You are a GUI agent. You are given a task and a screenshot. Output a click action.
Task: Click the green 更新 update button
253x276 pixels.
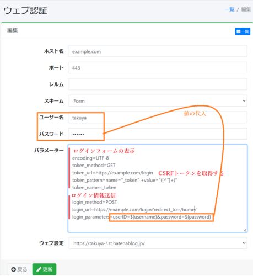coord(44,269)
